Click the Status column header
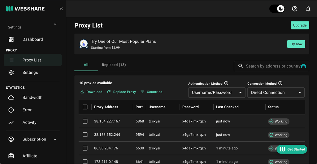Image resolution: width=317 pixels, height=164 pixels. coord(273,107)
